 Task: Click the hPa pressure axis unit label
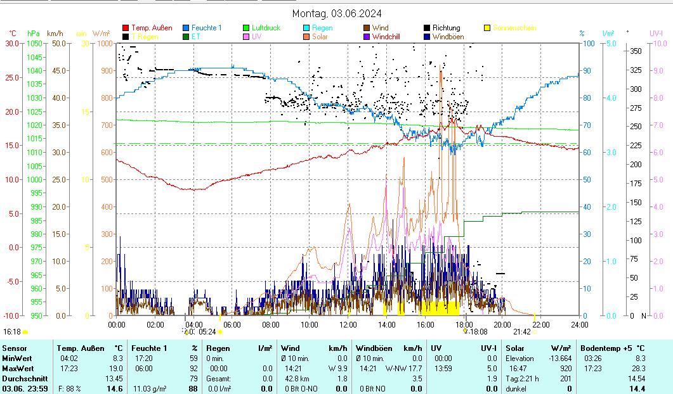click(33, 33)
